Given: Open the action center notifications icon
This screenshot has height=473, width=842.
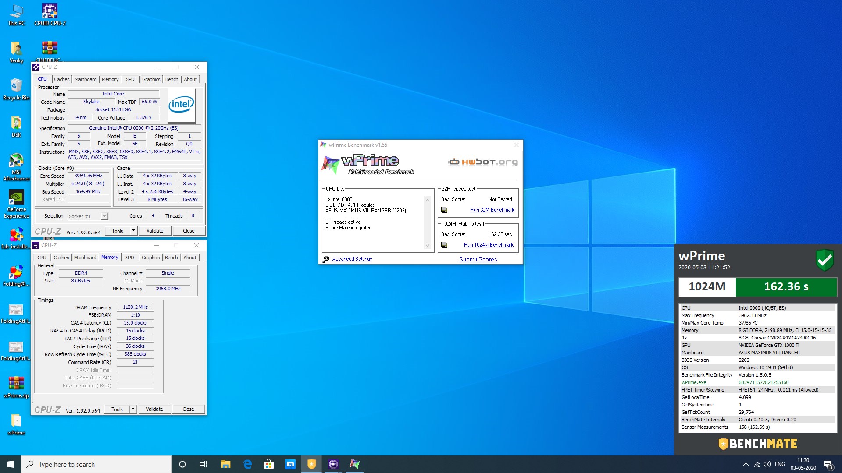Looking at the screenshot, I should (828, 464).
